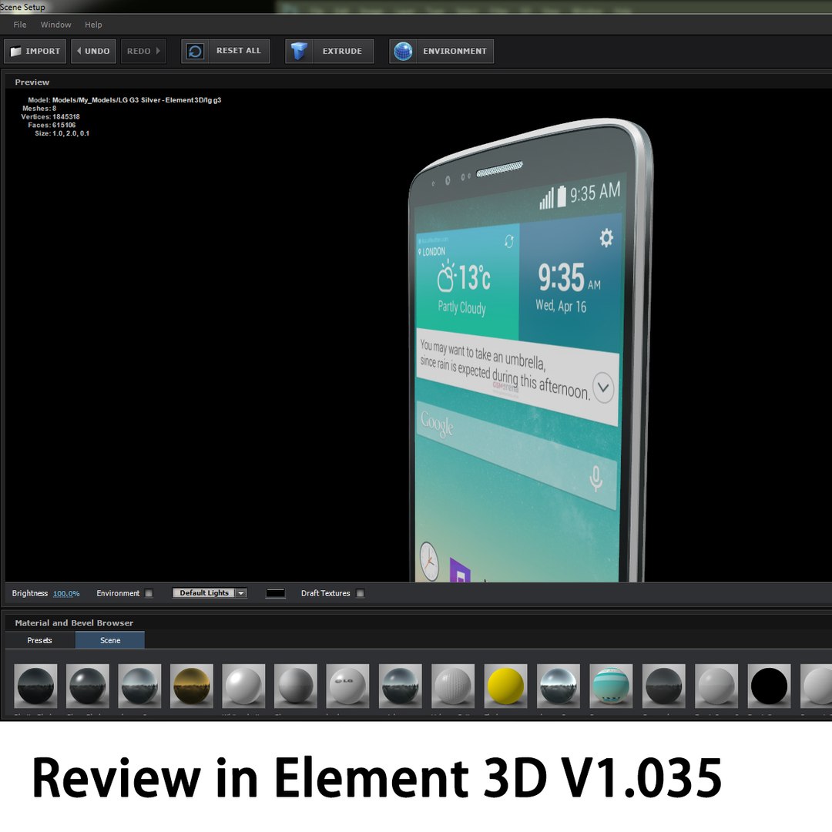Image resolution: width=832 pixels, height=832 pixels.
Task: Select the teal screen texture material sphere
Action: 611,686
